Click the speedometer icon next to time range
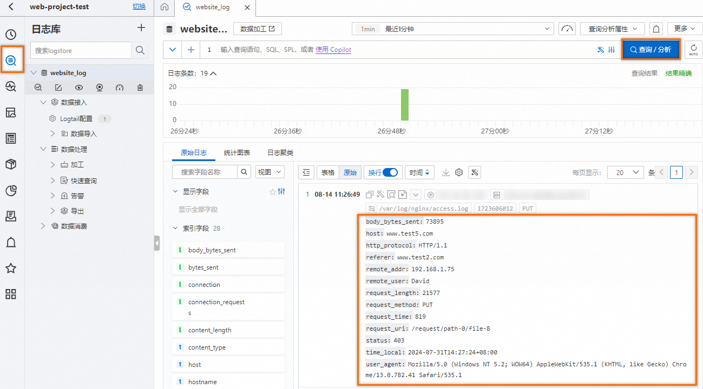The width and height of the screenshot is (703, 389). coord(567,29)
